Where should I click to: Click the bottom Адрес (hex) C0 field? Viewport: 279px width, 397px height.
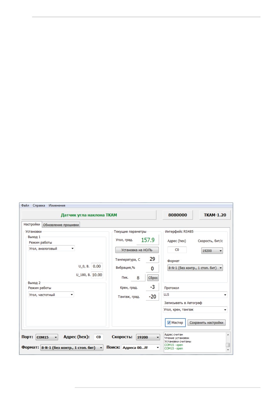[99, 337]
